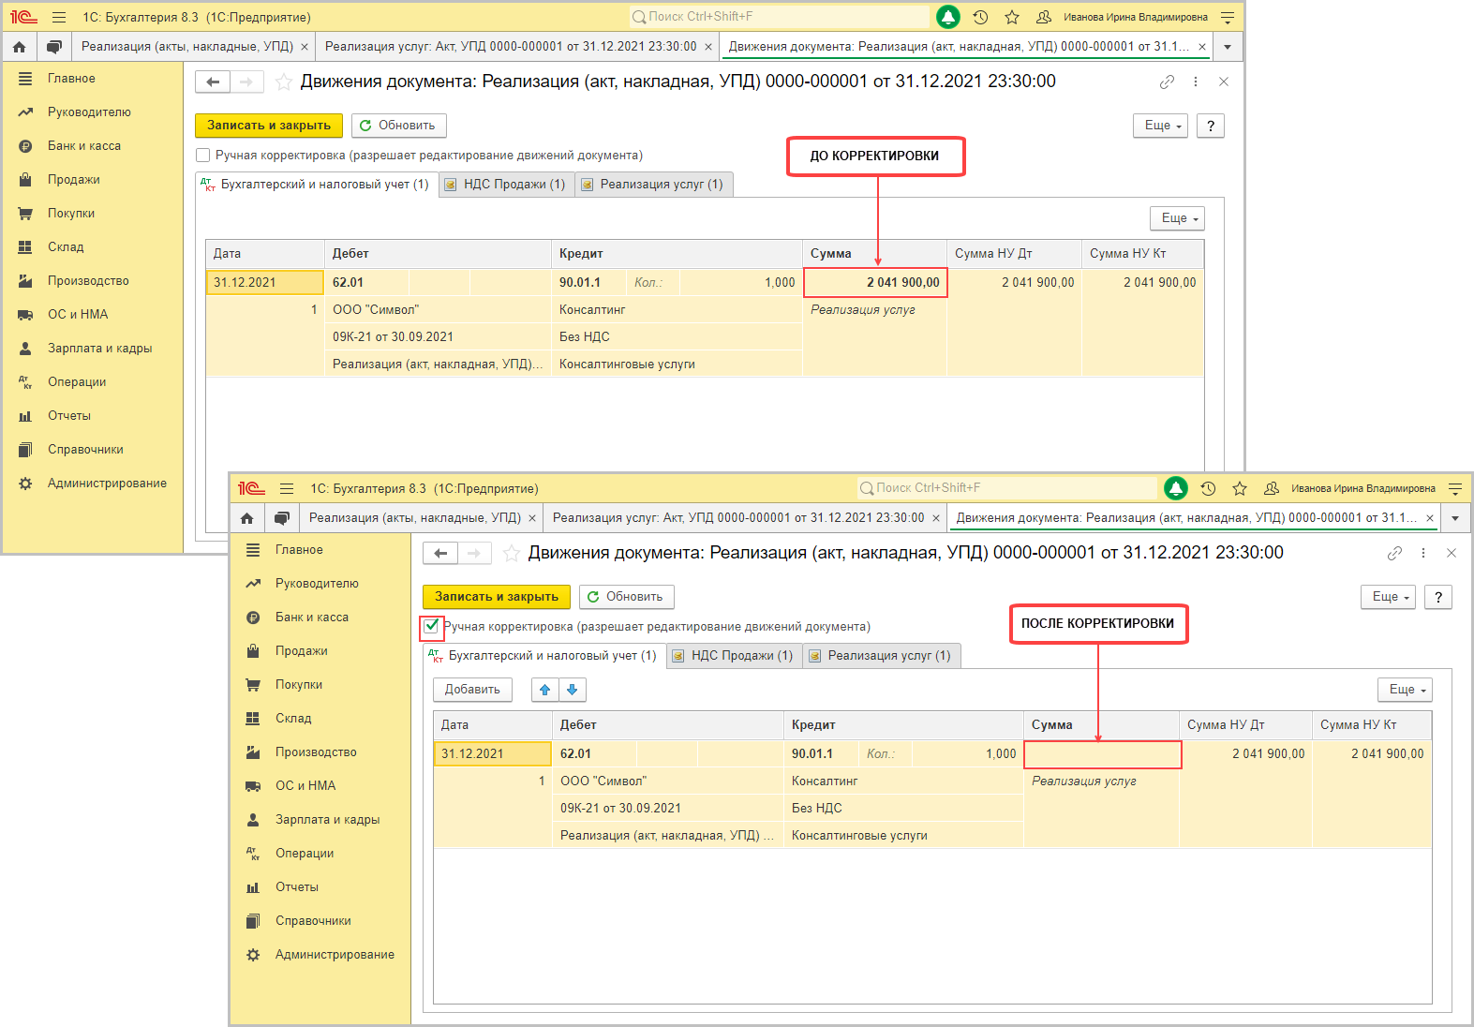This screenshot has height=1027, width=1474.
Task: Move entry up with blue up arrow
Action: tap(544, 690)
